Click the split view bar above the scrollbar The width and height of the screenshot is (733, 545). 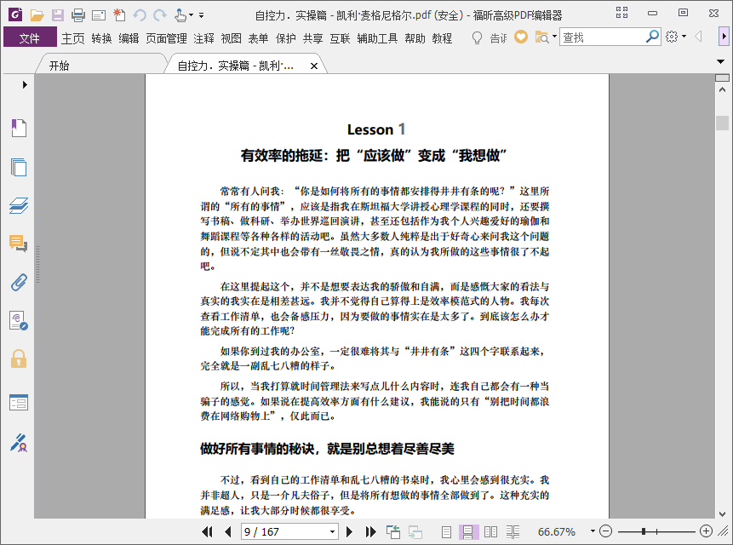coord(722,77)
